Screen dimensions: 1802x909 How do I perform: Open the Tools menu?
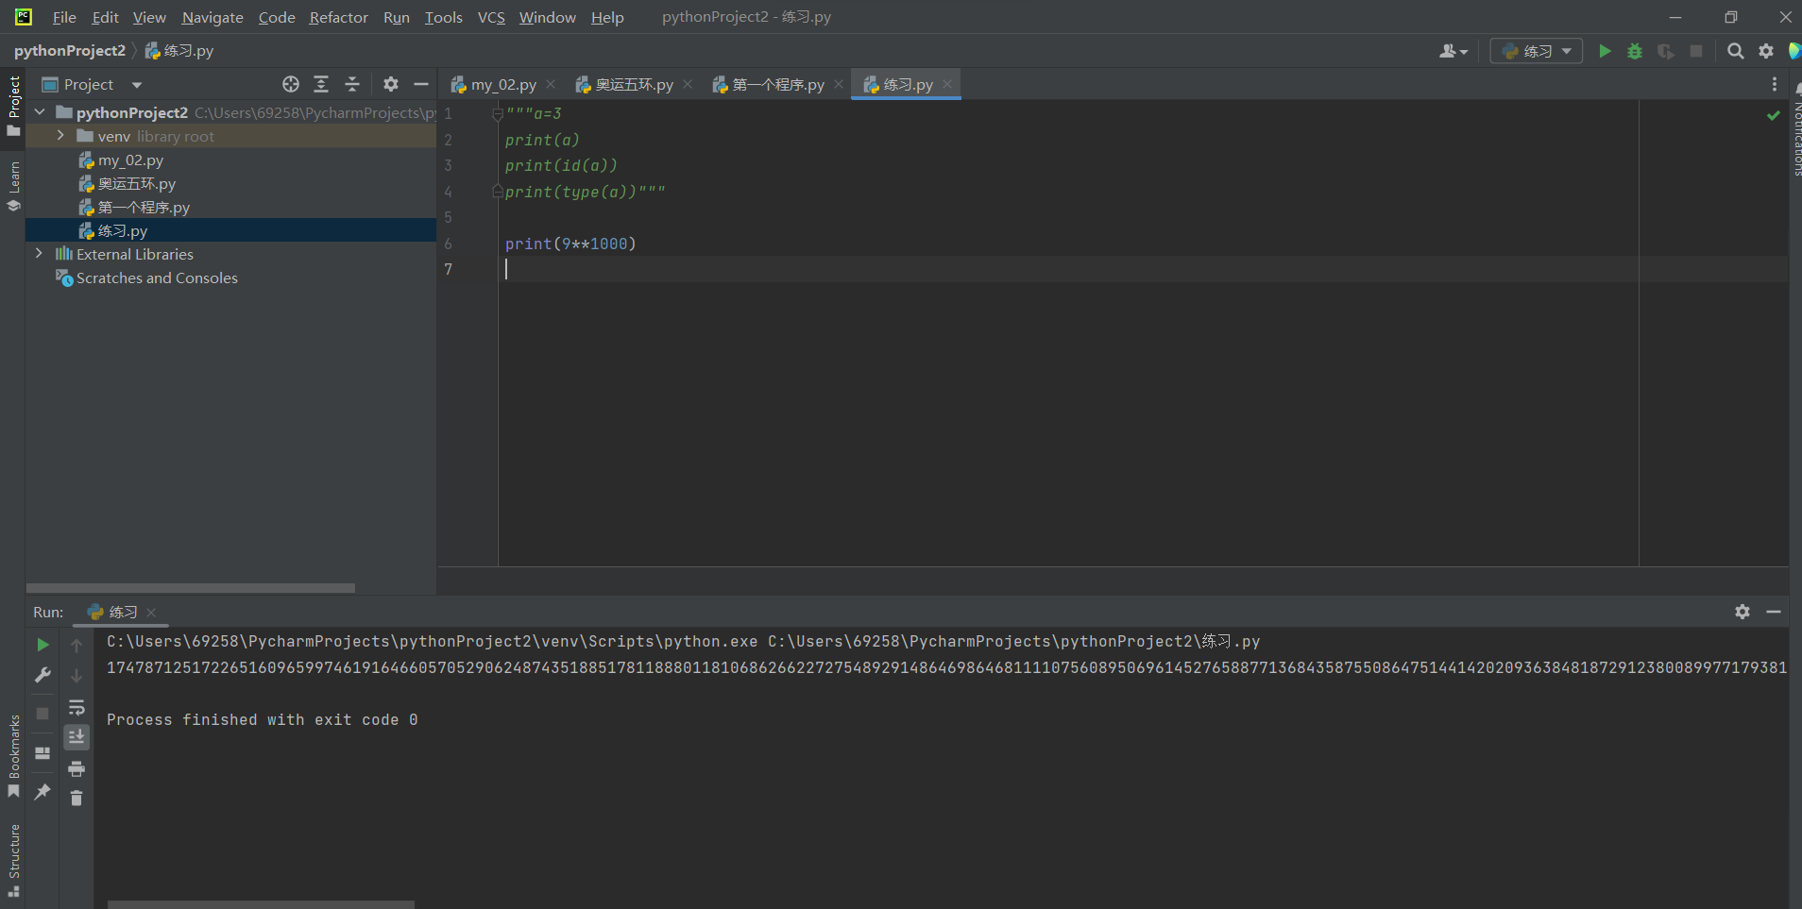(x=443, y=17)
